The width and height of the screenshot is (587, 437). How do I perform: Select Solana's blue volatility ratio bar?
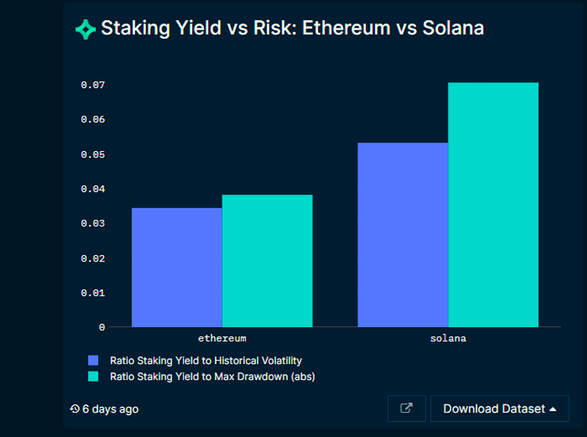click(x=403, y=234)
